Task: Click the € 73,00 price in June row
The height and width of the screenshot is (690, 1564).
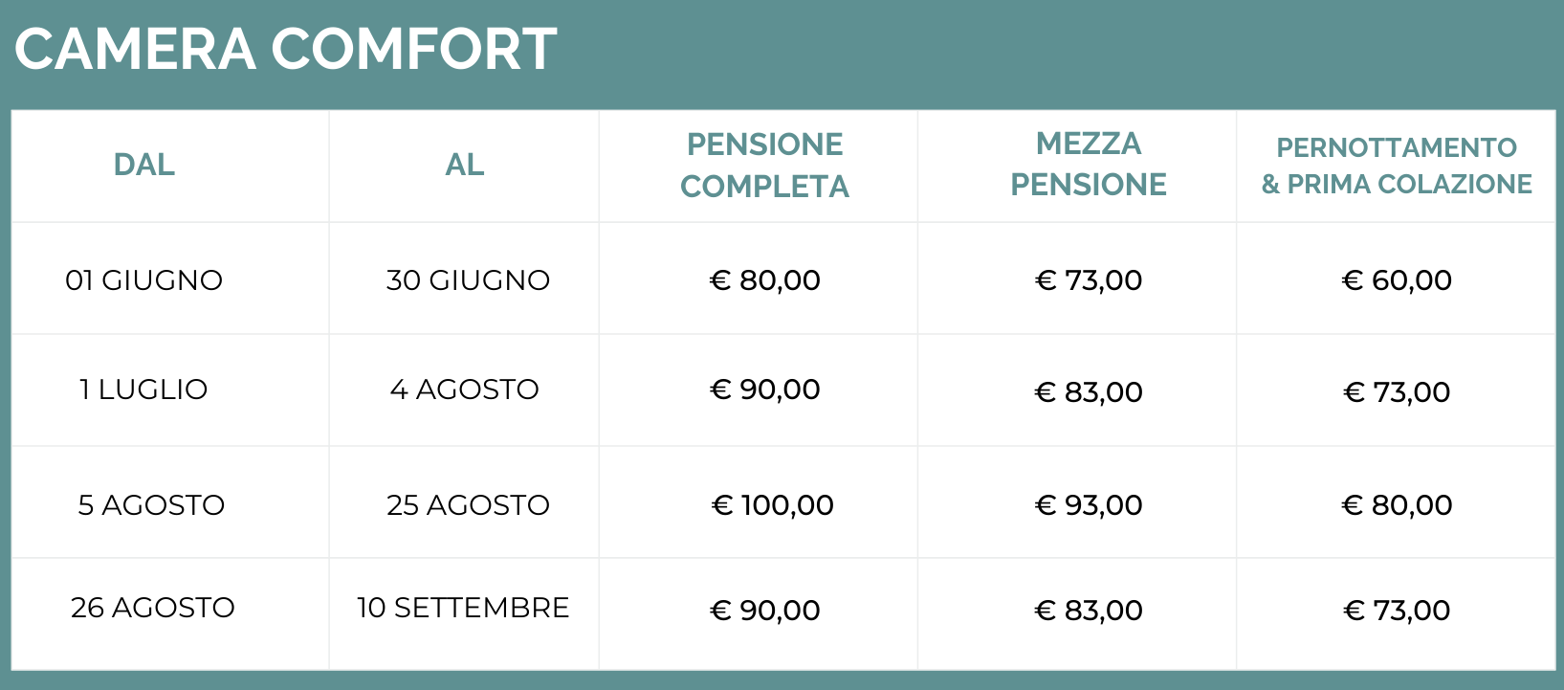Action: (x=1089, y=280)
